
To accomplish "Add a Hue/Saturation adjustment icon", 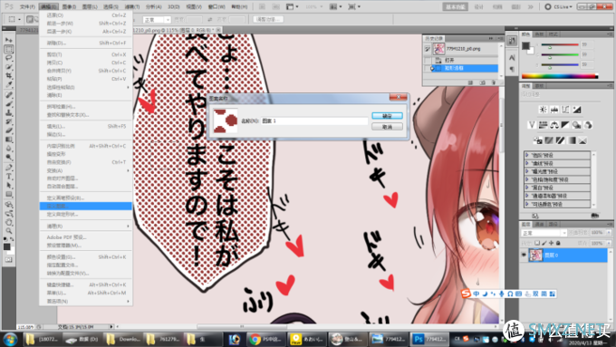I will (x=543, y=125).
